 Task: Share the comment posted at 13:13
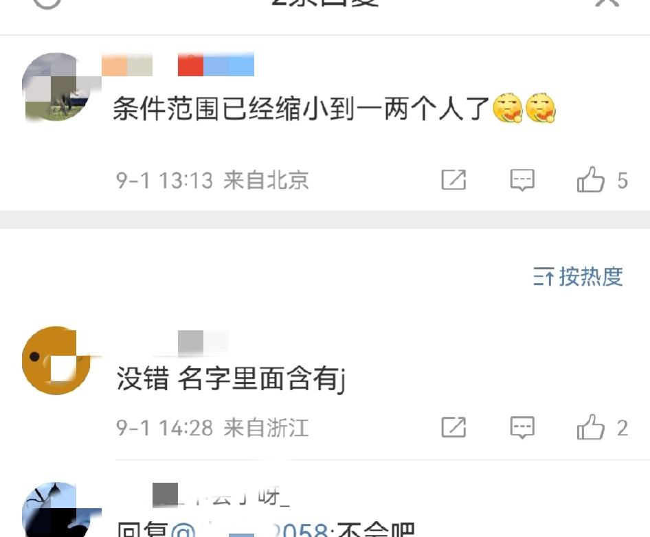tap(453, 180)
